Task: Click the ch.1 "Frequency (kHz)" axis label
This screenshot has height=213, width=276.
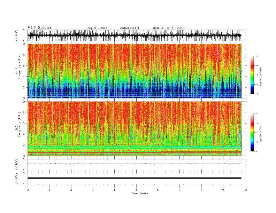Action: point(19,67)
